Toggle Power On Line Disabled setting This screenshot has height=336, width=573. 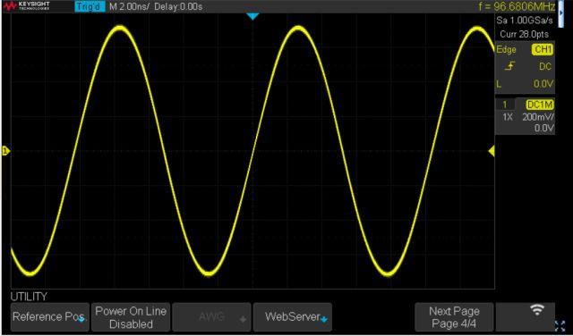(131, 316)
